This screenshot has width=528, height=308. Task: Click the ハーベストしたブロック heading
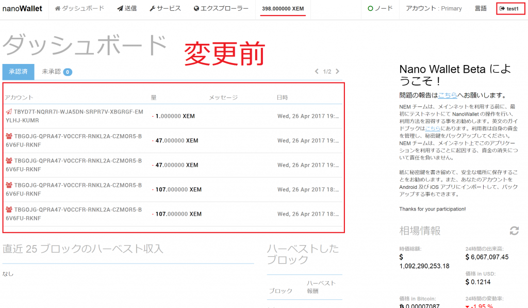[303, 254]
